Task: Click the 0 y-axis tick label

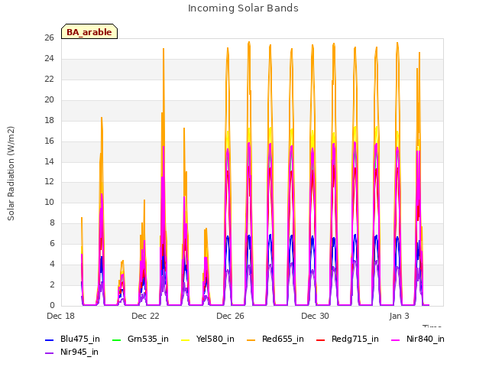Action: click(x=52, y=305)
